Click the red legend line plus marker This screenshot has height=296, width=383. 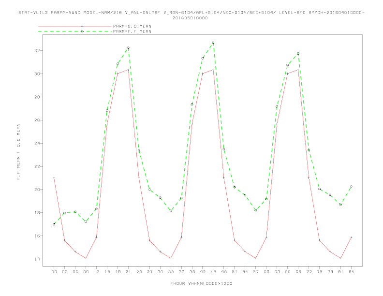(x=82, y=26)
